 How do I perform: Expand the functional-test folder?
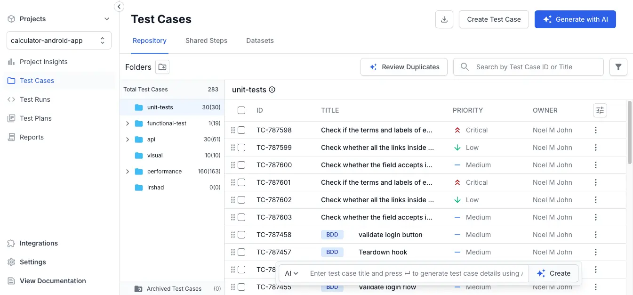[127, 123]
